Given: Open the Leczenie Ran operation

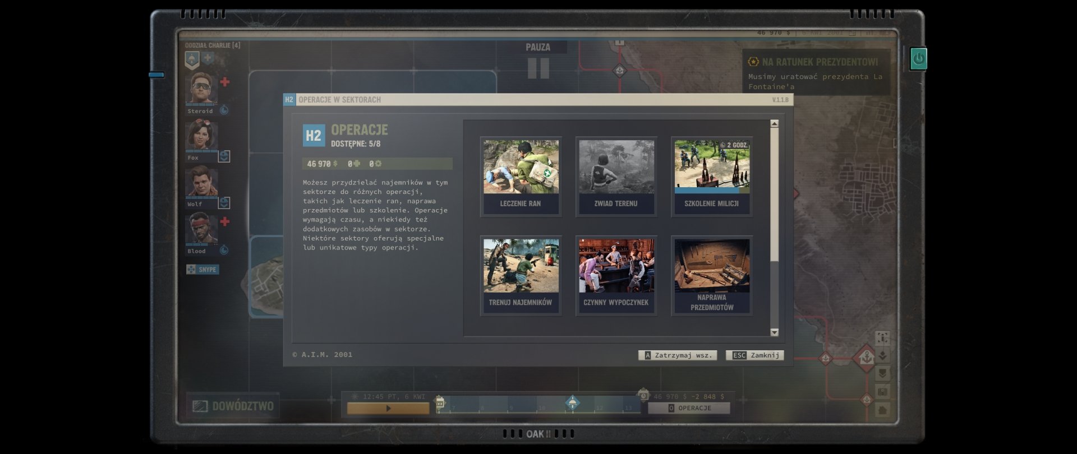Looking at the screenshot, I should 521,177.
